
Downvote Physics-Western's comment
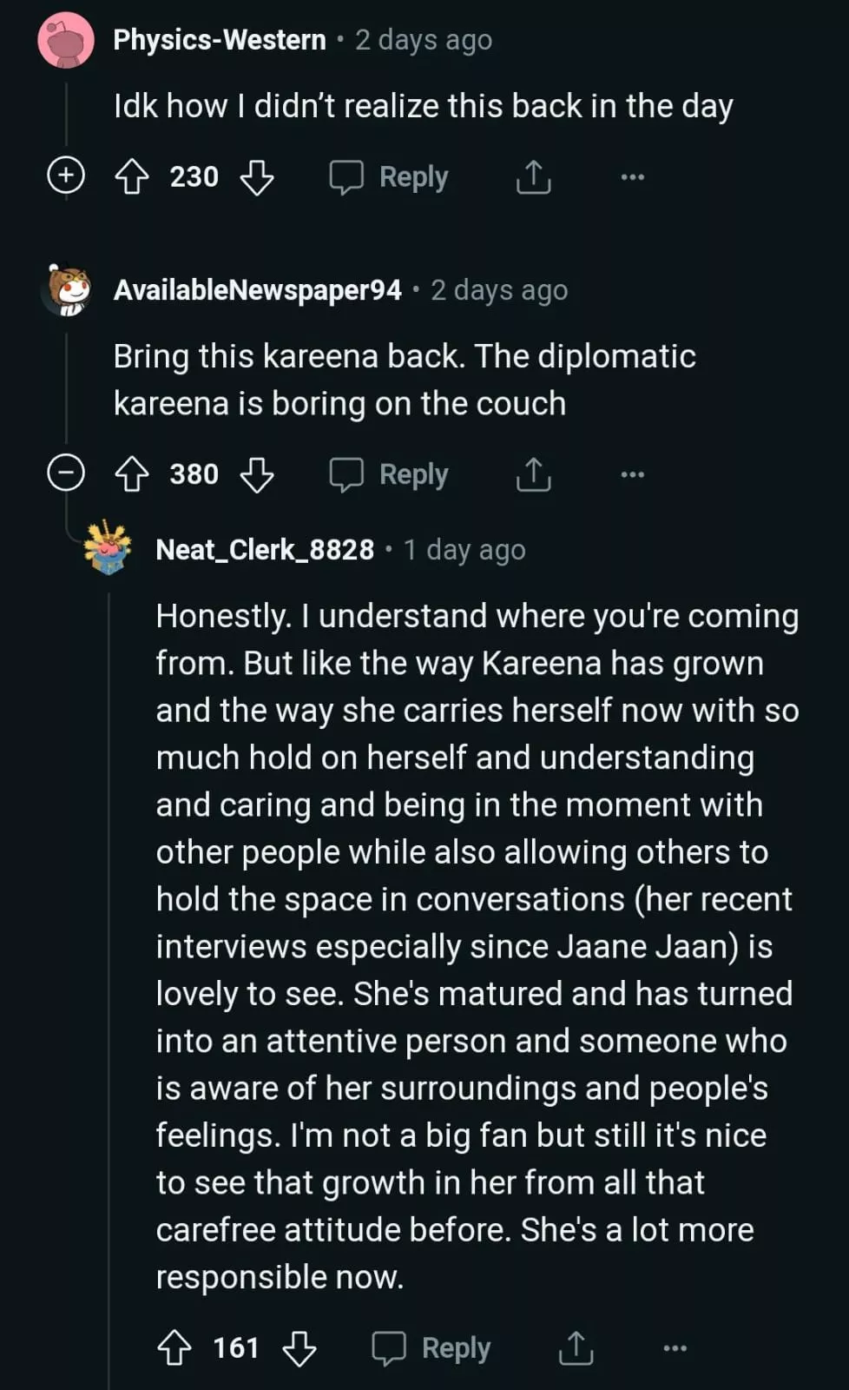click(257, 177)
